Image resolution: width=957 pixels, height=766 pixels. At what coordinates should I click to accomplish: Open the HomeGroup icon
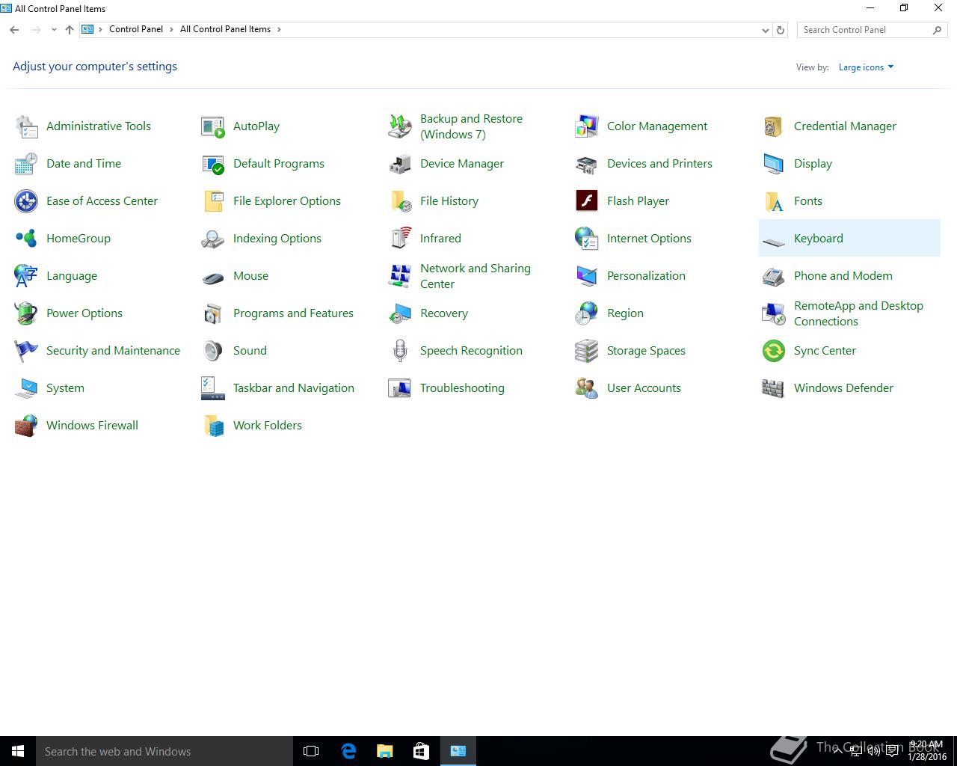pyautogui.click(x=26, y=239)
